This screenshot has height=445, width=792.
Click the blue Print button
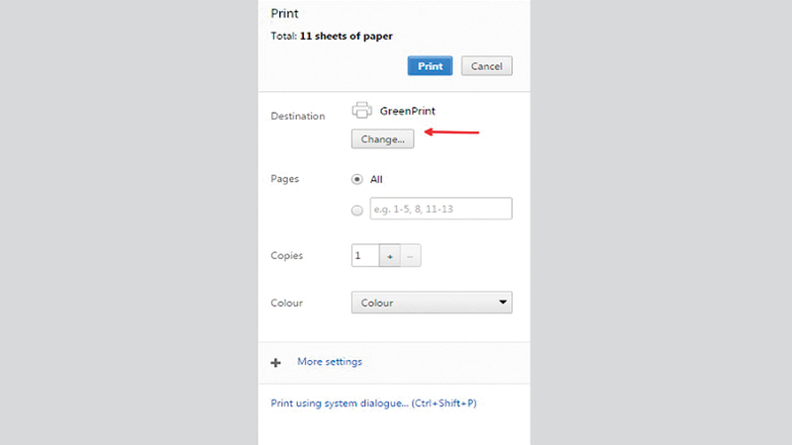pyautogui.click(x=430, y=66)
